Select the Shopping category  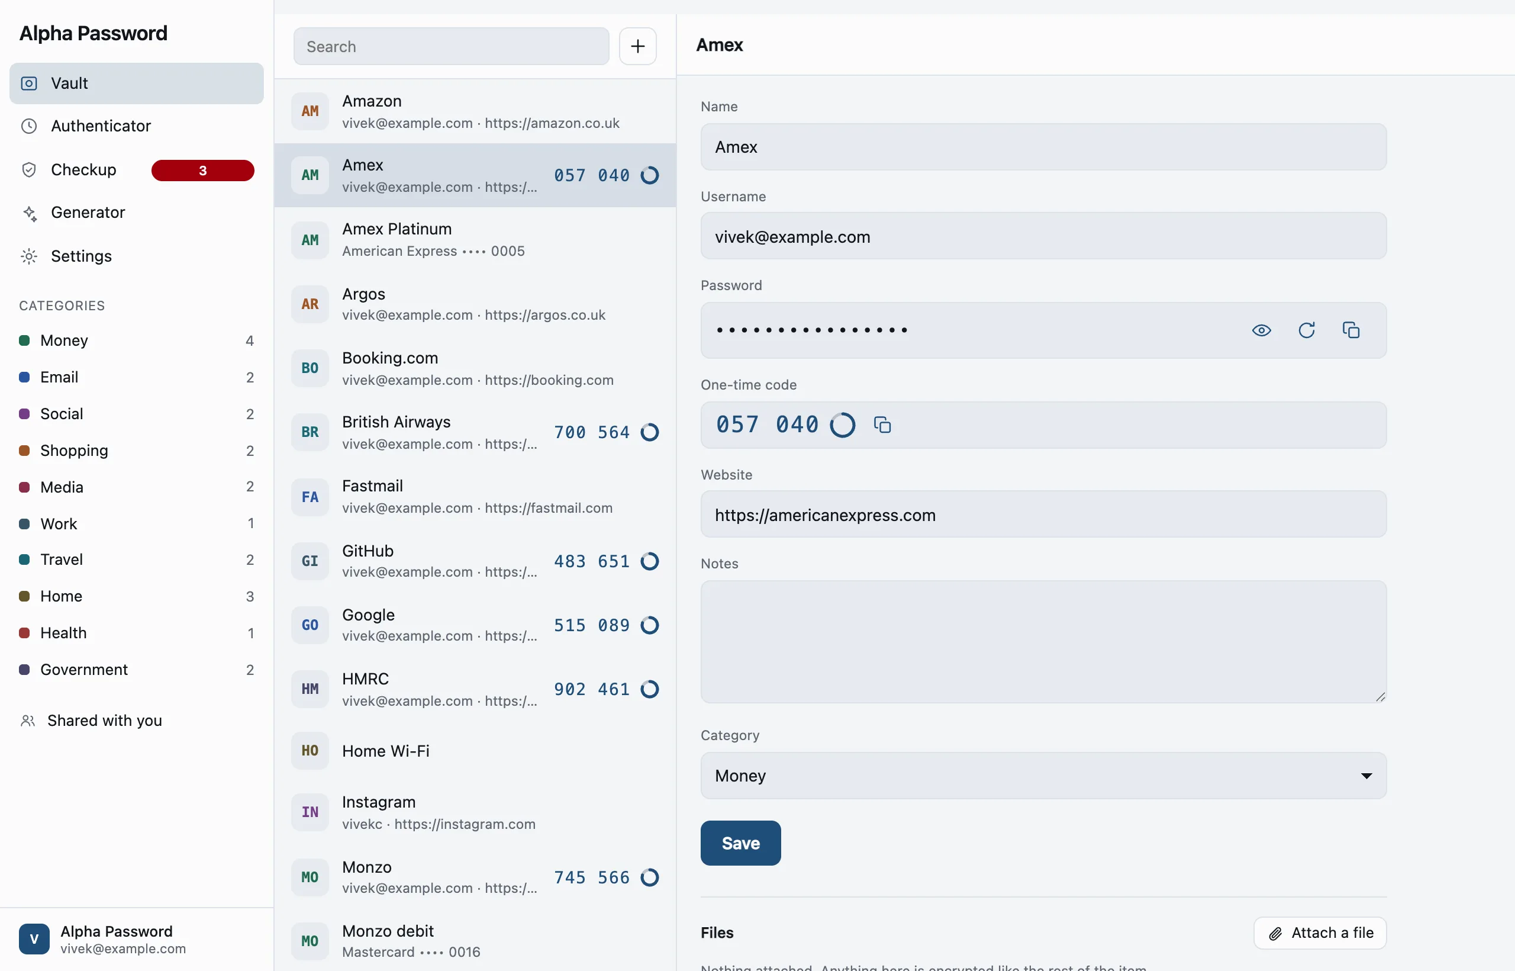click(x=136, y=450)
